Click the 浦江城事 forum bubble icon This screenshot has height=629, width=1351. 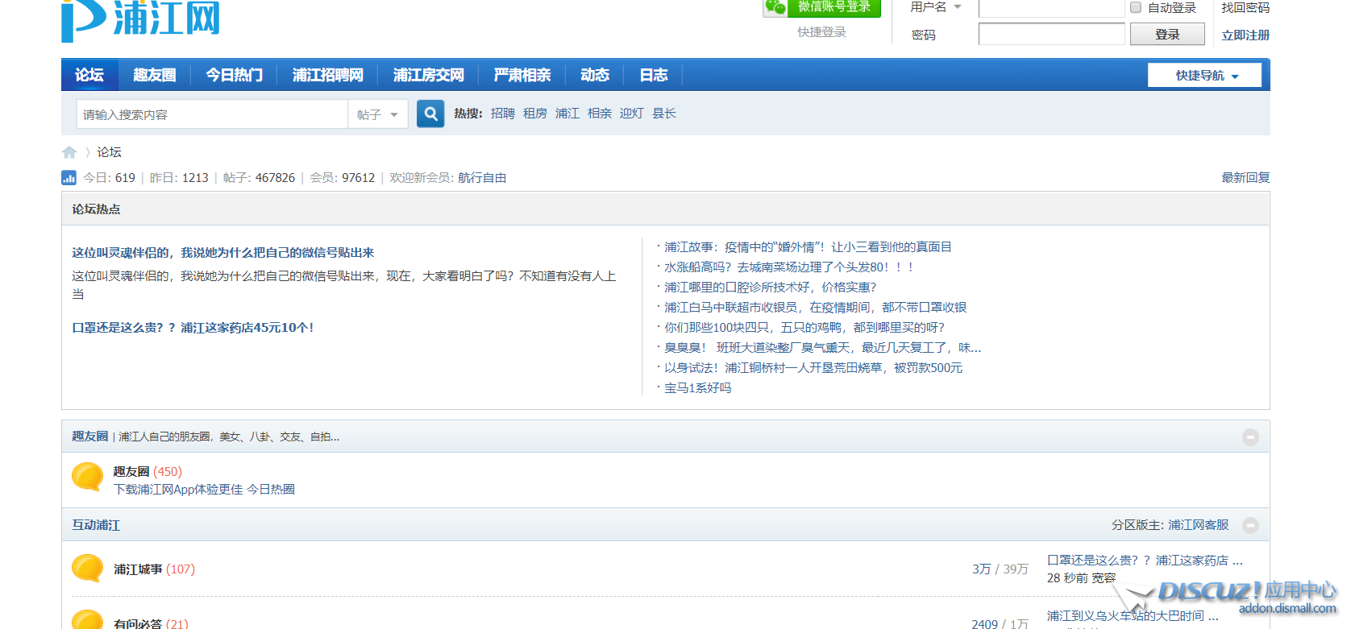point(87,569)
